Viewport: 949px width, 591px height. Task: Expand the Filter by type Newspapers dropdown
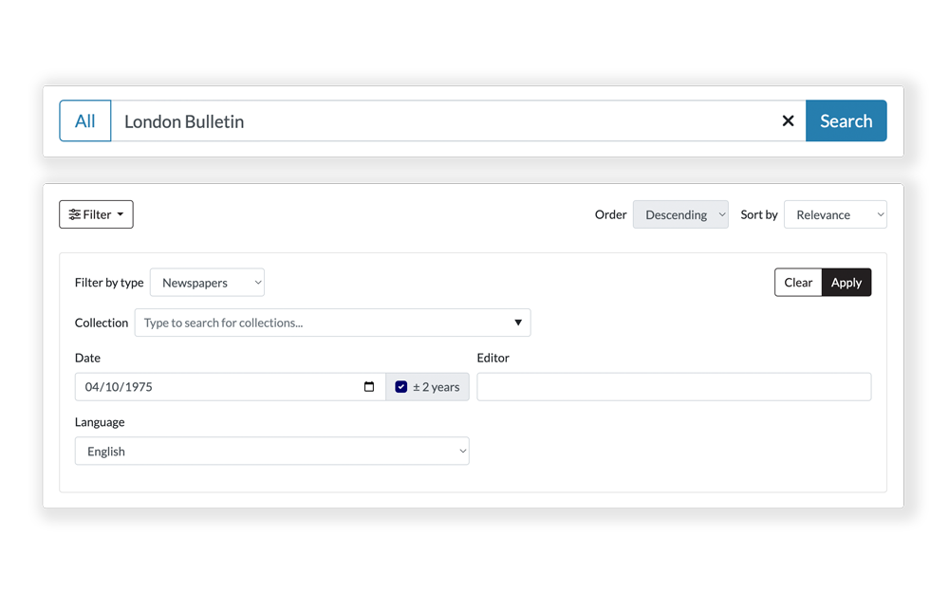[207, 283]
